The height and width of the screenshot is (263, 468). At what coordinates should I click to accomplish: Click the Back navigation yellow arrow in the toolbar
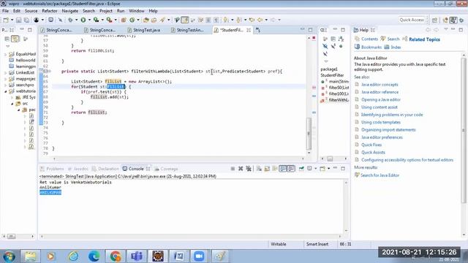(260, 20)
